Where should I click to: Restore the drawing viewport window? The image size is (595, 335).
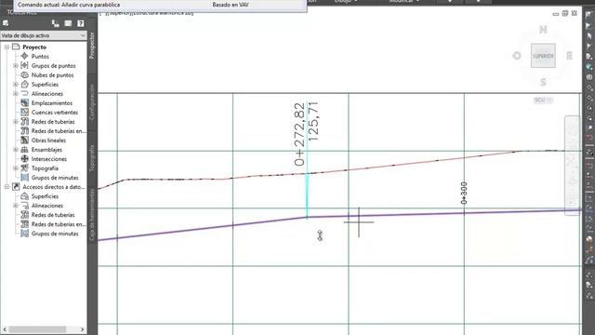564,13
